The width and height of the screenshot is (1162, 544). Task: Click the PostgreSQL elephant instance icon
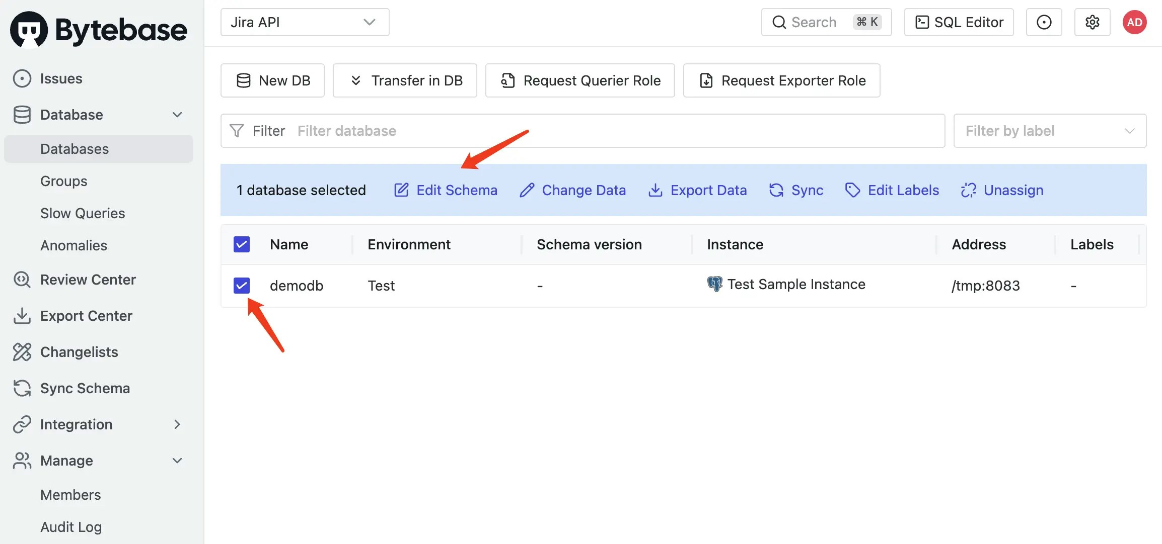point(714,284)
